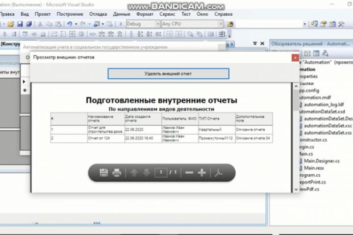Click the Redo arrow icon
The image size is (353, 235).
pos(83,24)
